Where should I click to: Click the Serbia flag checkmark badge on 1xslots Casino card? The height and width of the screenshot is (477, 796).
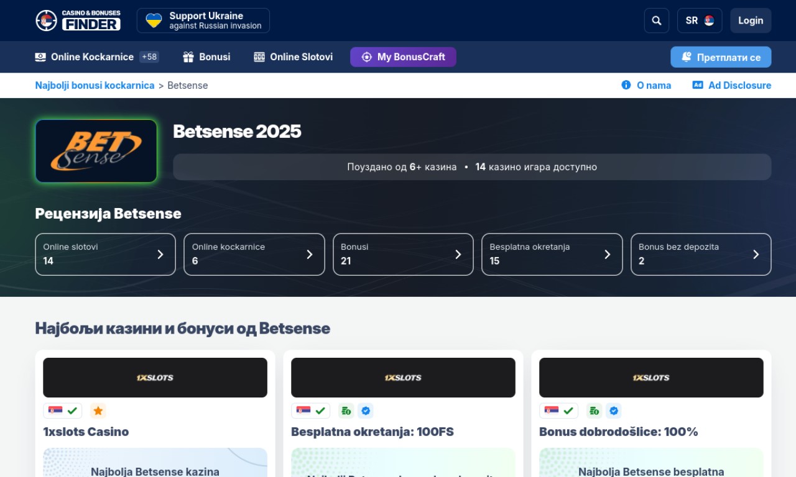click(x=63, y=411)
